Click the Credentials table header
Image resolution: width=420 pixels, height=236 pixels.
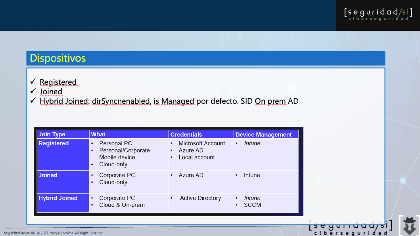[186, 135]
